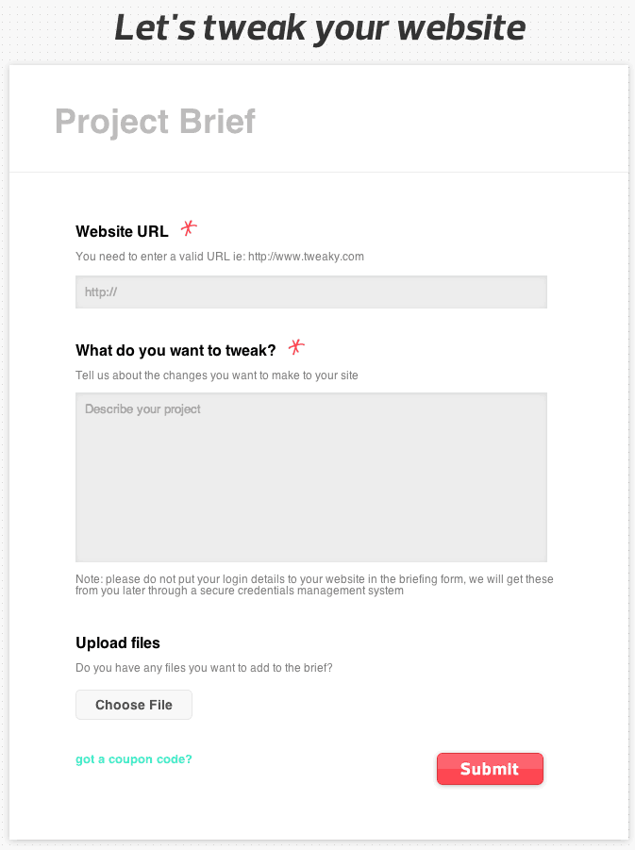635x850 pixels.
Task: Click the Upload files label
Action: 118,642
